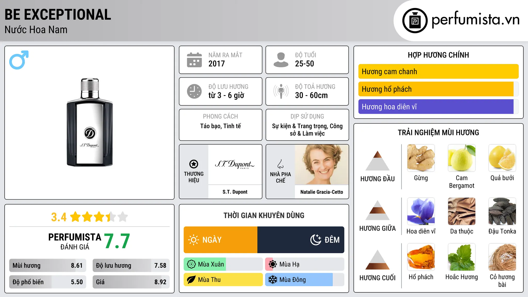The width and height of the screenshot is (528, 297).
Task: Open the Hoắc Hương patchouli image
Action: coord(462,257)
